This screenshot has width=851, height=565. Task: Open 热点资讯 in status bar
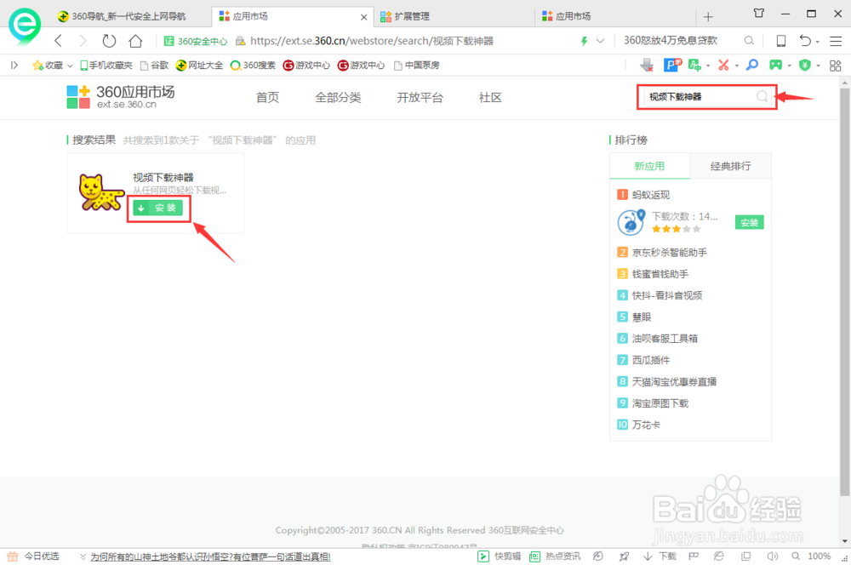(555, 556)
